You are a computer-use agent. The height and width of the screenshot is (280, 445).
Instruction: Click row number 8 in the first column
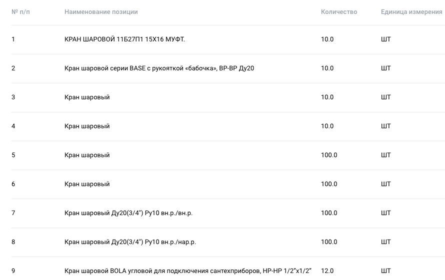pos(13,242)
